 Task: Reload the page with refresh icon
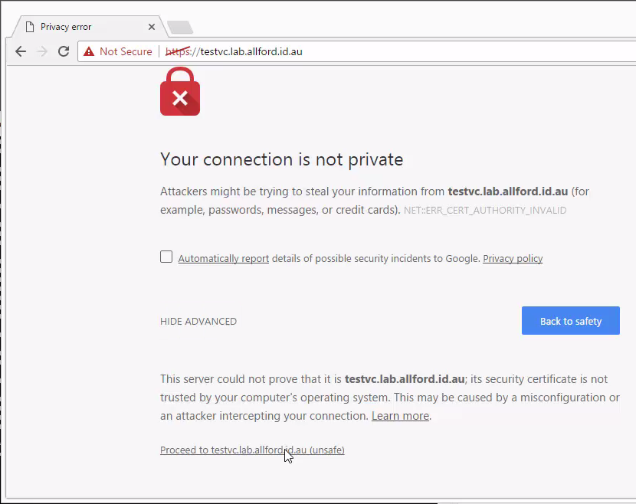(x=64, y=51)
